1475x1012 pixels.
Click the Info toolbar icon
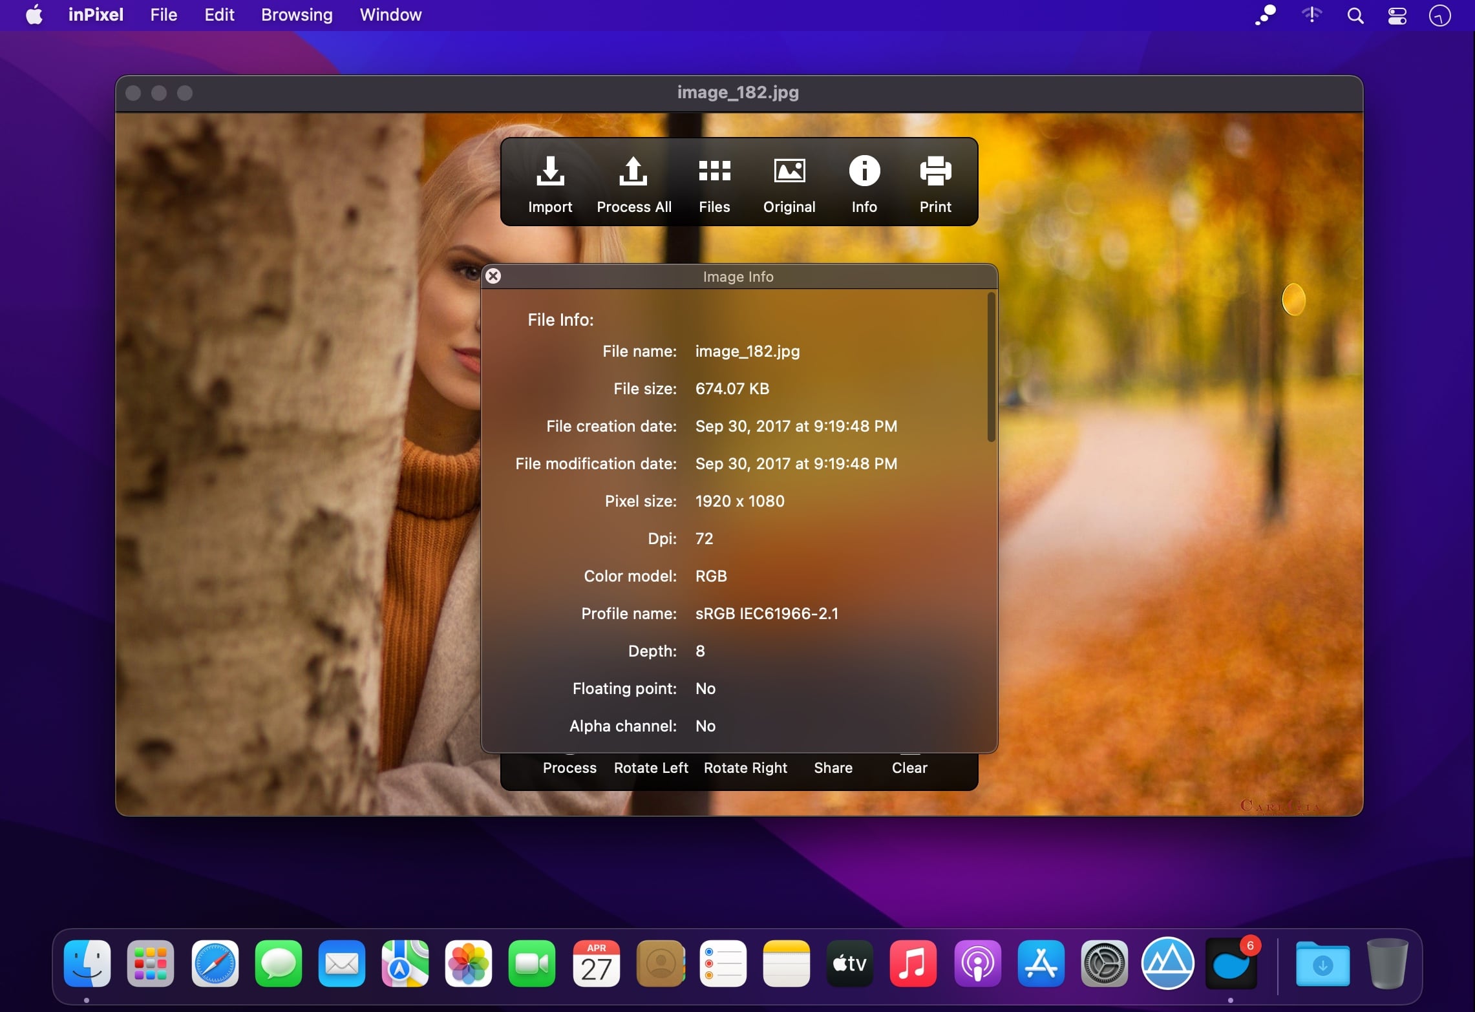[864, 171]
